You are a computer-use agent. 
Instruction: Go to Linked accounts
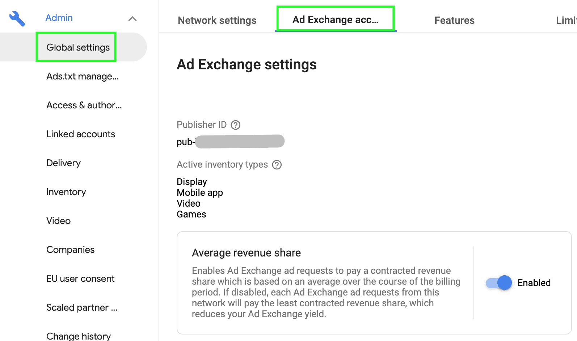[81, 134]
